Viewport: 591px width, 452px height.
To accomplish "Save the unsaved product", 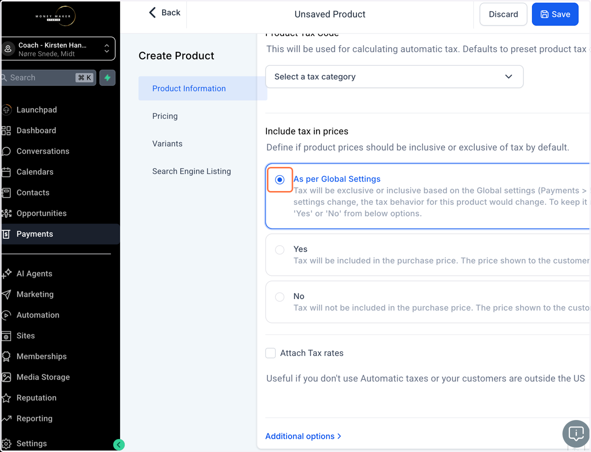I will tap(555, 14).
